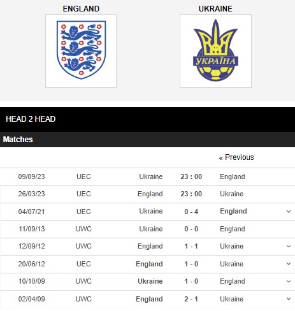The height and width of the screenshot is (311, 295).
Task: Click UWC competition label for 11/09/13
Action: pyautogui.click(x=83, y=229)
